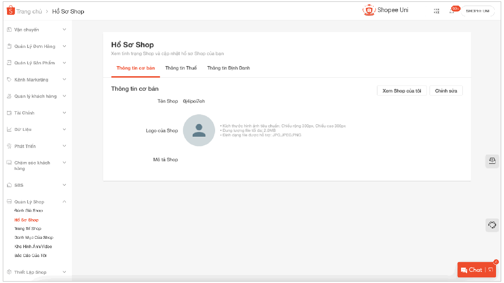Screen dimensions: 504x283
Task: Click the Shopee logo icon in header
Action: tap(11, 11)
